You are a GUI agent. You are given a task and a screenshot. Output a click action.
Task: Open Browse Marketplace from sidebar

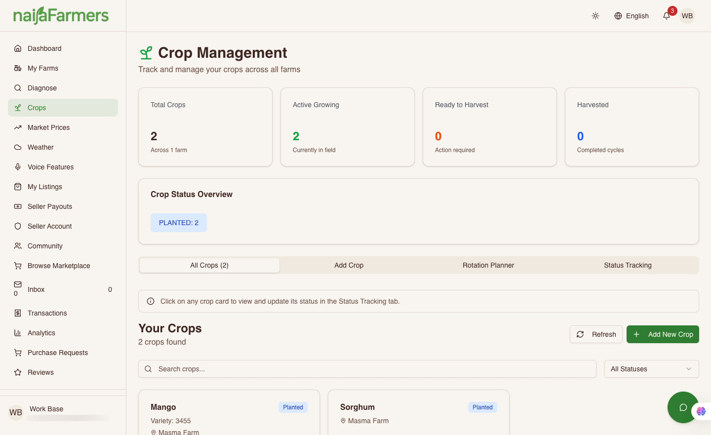tap(59, 266)
